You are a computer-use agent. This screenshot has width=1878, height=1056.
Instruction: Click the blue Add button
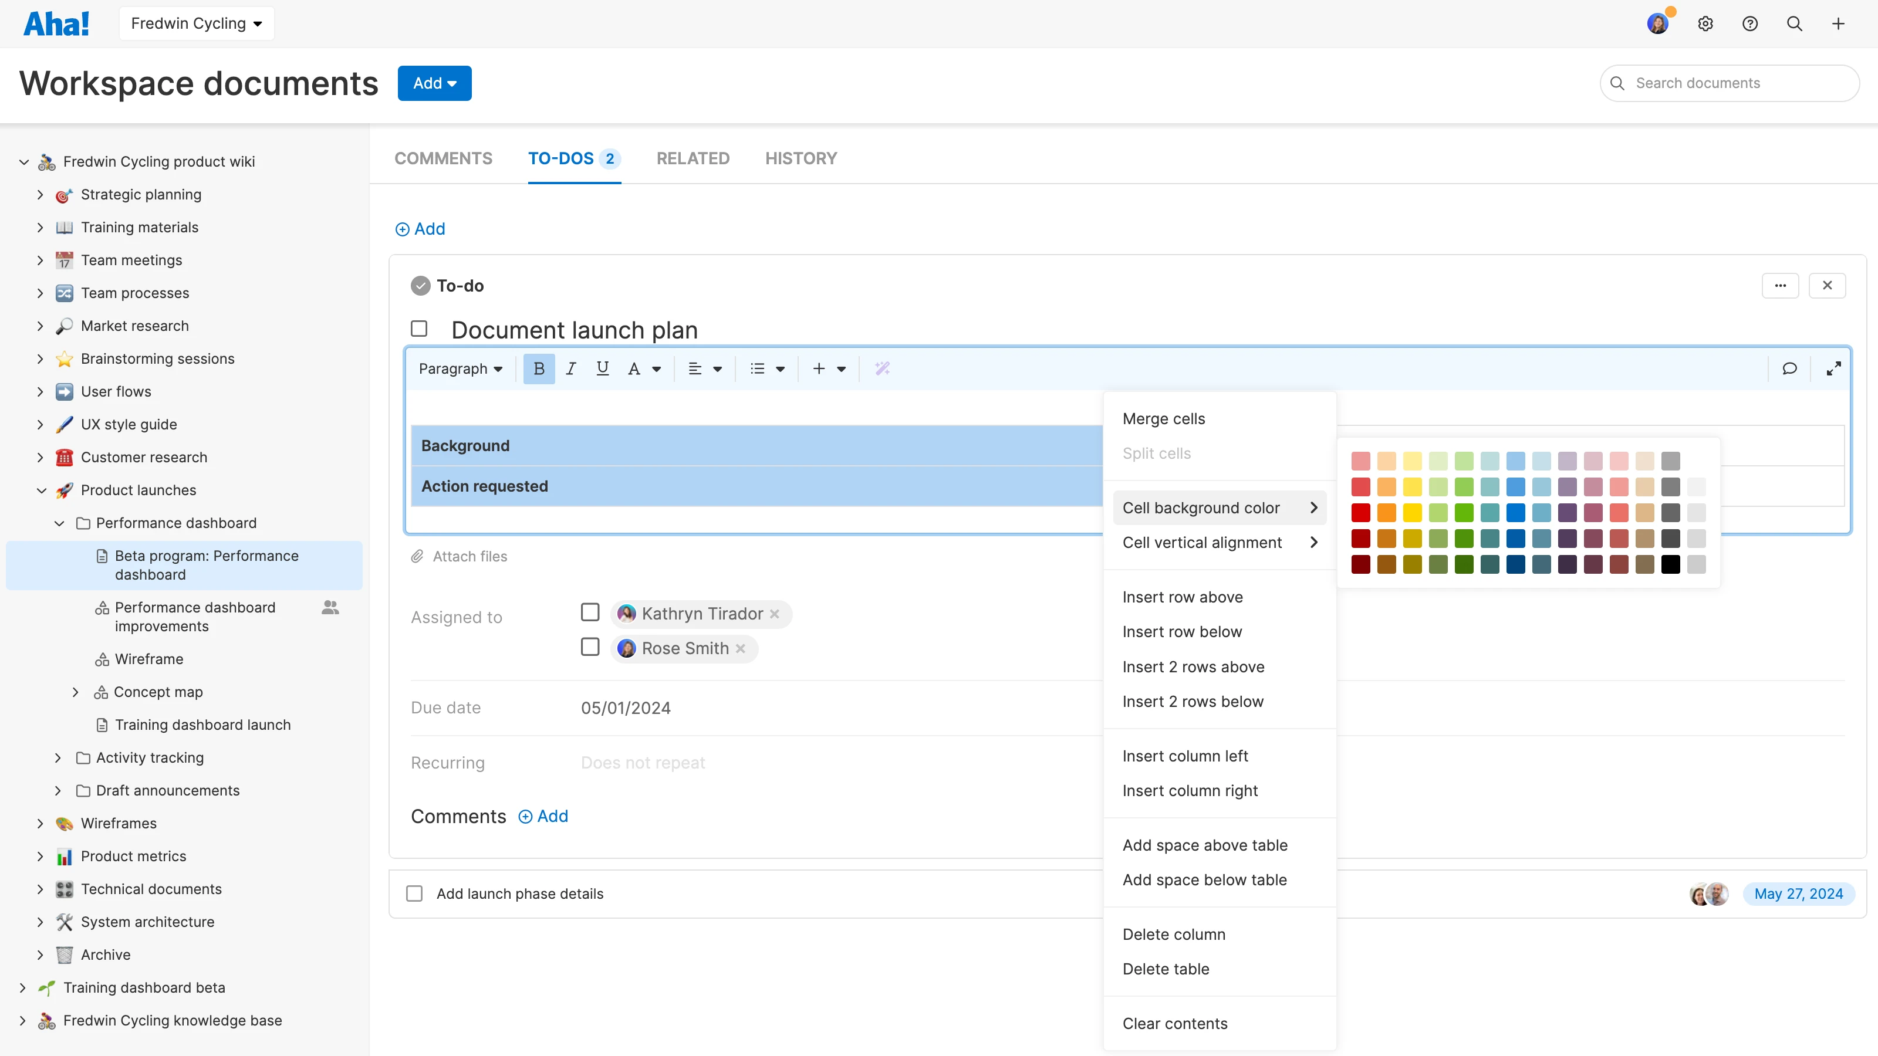(434, 83)
